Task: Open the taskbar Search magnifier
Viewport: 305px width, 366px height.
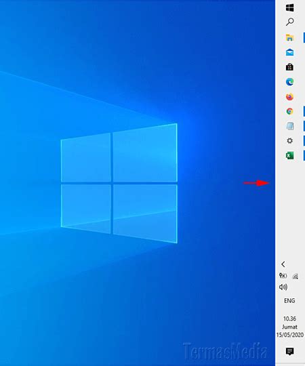Action: point(289,22)
